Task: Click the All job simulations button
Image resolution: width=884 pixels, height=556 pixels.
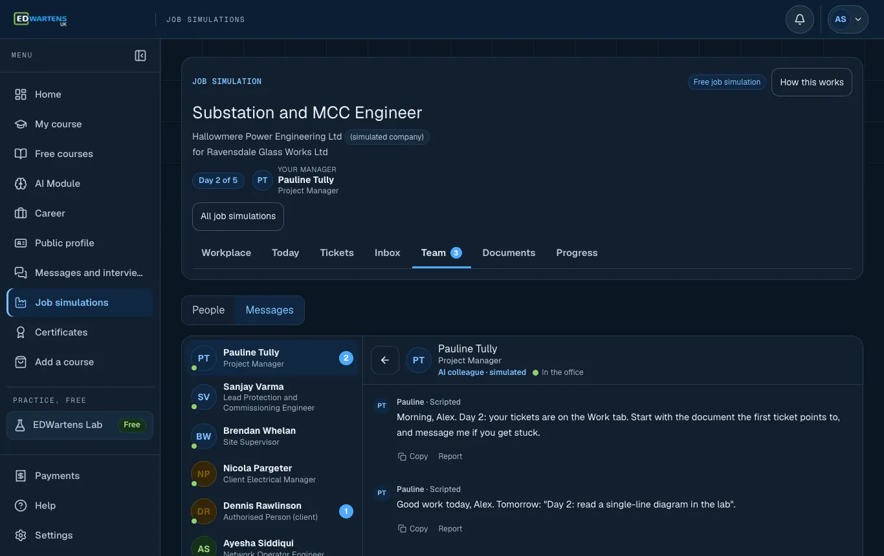Action: (238, 217)
